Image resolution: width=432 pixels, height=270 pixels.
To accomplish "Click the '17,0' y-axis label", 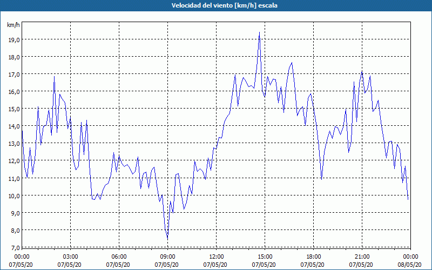I will [x=14, y=75].
